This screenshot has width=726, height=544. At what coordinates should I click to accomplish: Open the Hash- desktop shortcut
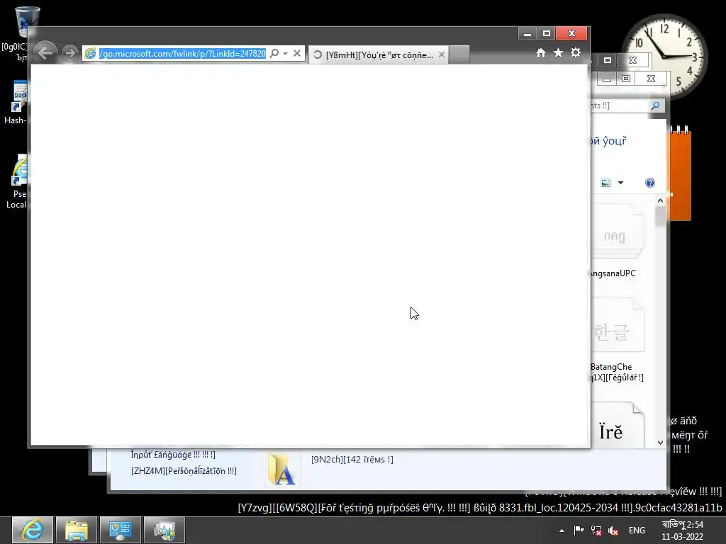tap(18, 96)
